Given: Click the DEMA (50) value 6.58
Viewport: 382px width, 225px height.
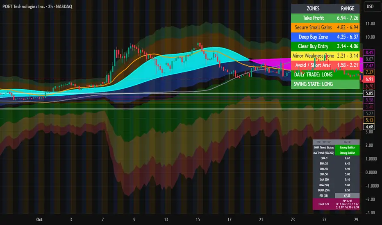Looking at the screenshot, I should click(x=347, y=190).
